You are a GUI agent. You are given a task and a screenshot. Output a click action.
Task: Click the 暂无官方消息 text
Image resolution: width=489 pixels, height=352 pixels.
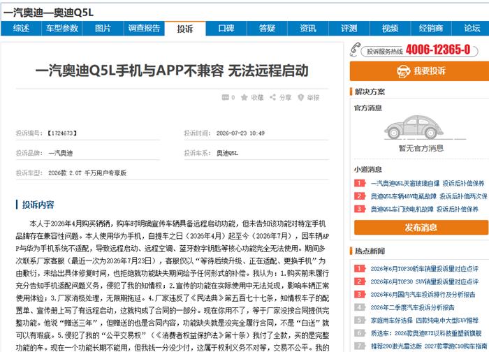click(x=421, y=148)
